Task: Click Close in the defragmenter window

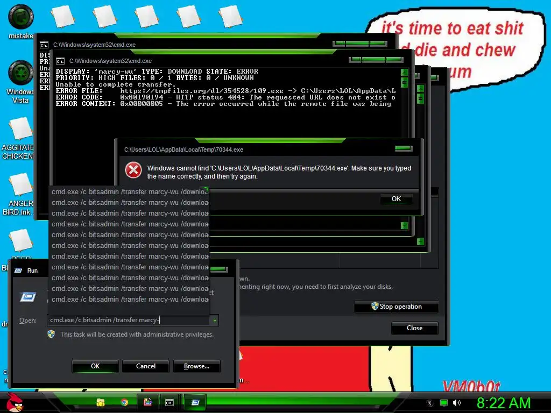Action: click(415, 328)
